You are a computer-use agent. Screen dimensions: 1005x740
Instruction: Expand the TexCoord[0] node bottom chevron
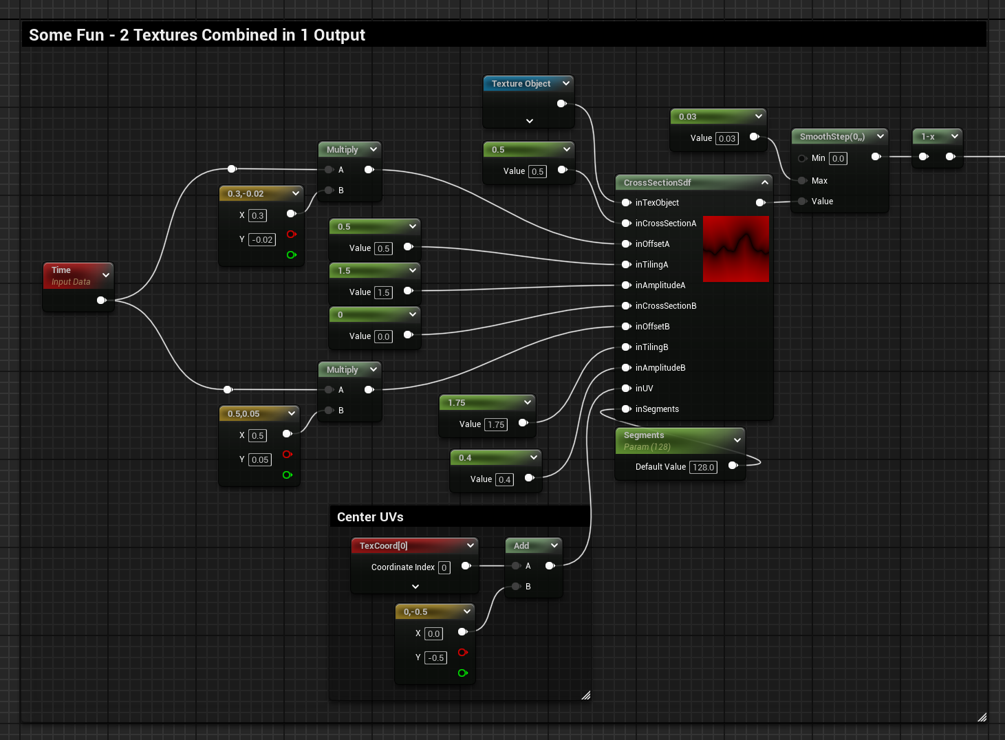tap(415, 587)
